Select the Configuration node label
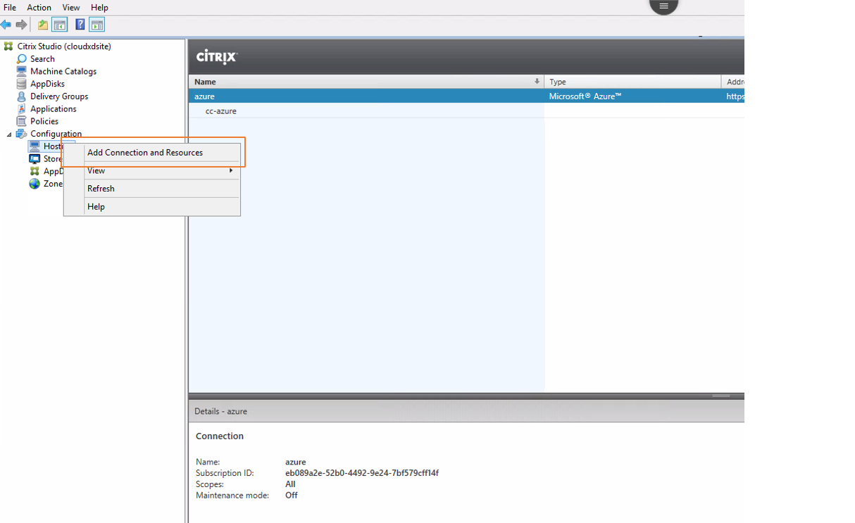The image size is (855, 523). click(56, 134)
